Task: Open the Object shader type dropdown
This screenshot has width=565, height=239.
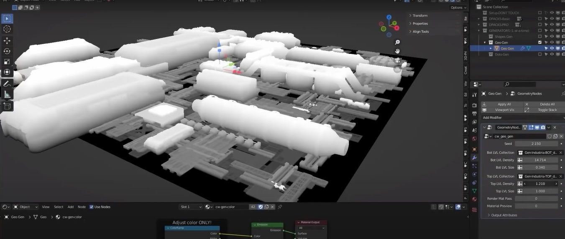Action: pos(26,207)
